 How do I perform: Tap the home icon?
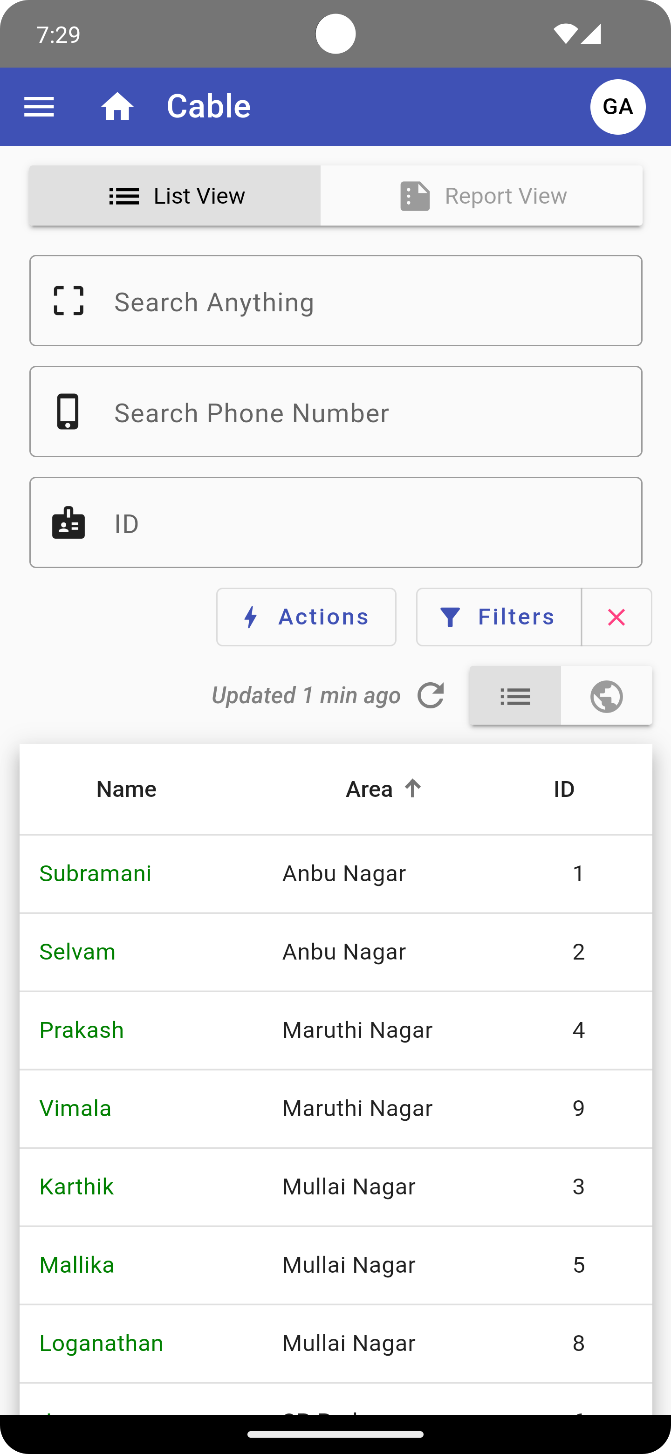[x=117, y=107]
